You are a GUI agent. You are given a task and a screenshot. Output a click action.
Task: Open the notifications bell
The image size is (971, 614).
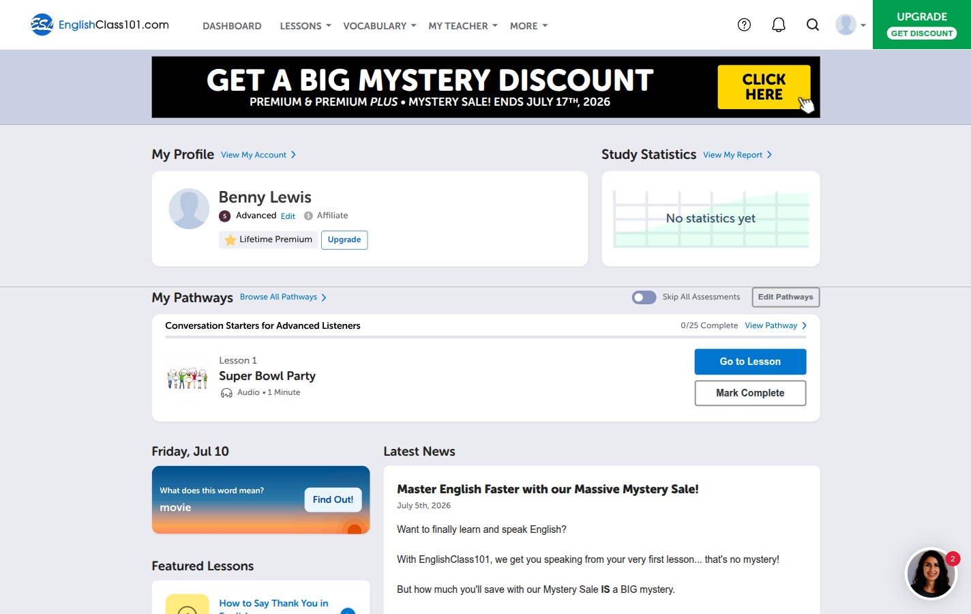(778, 25)
